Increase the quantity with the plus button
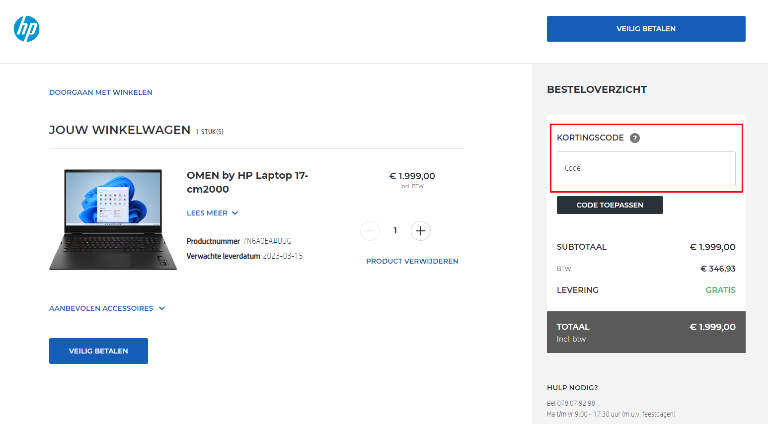 pyautogui.click(x=421, y=231)
